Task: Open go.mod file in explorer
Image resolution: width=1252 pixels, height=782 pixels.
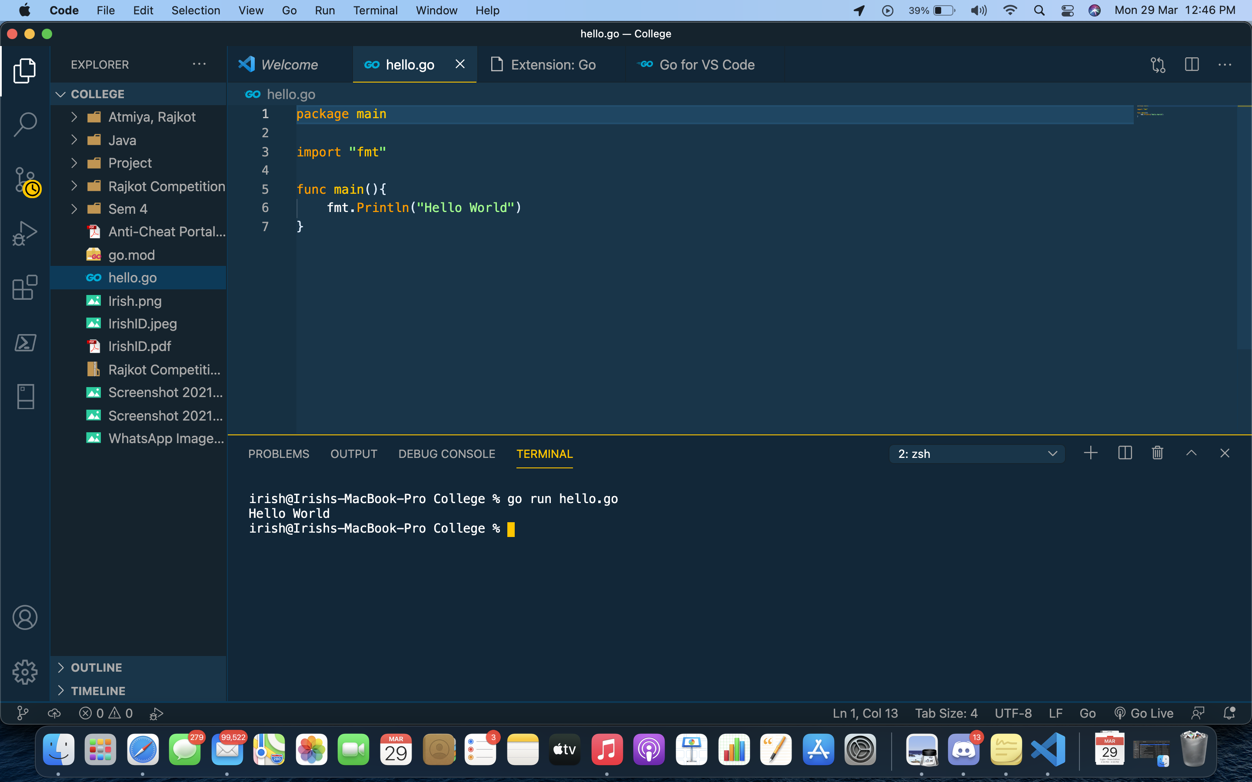Action: [131, 255]
